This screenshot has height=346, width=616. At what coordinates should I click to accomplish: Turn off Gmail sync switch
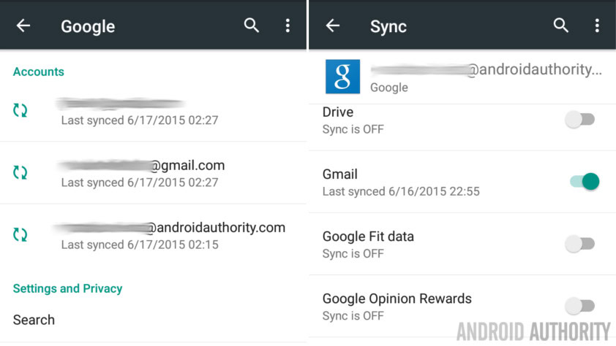(x=585, y=182)
